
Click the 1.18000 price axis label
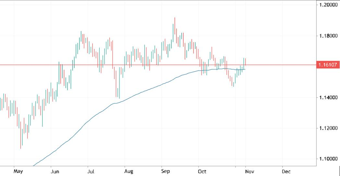tap(329, 36)
